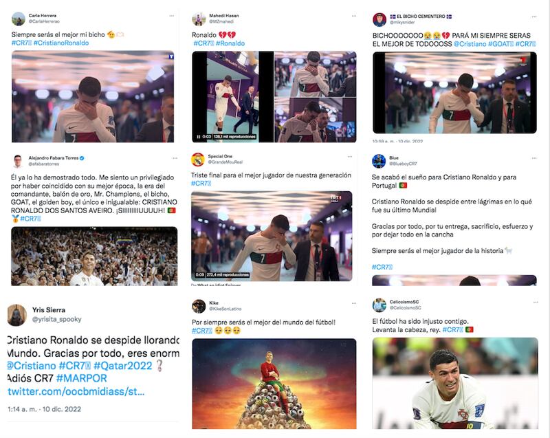This screenshot has width=550, height=438.
Task: Open more options on CelicoismoSC's tweet
Action: coord(536,303)
